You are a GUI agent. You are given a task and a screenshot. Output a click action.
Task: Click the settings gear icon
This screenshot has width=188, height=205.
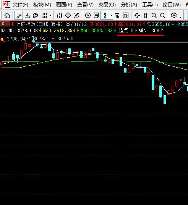174,15
